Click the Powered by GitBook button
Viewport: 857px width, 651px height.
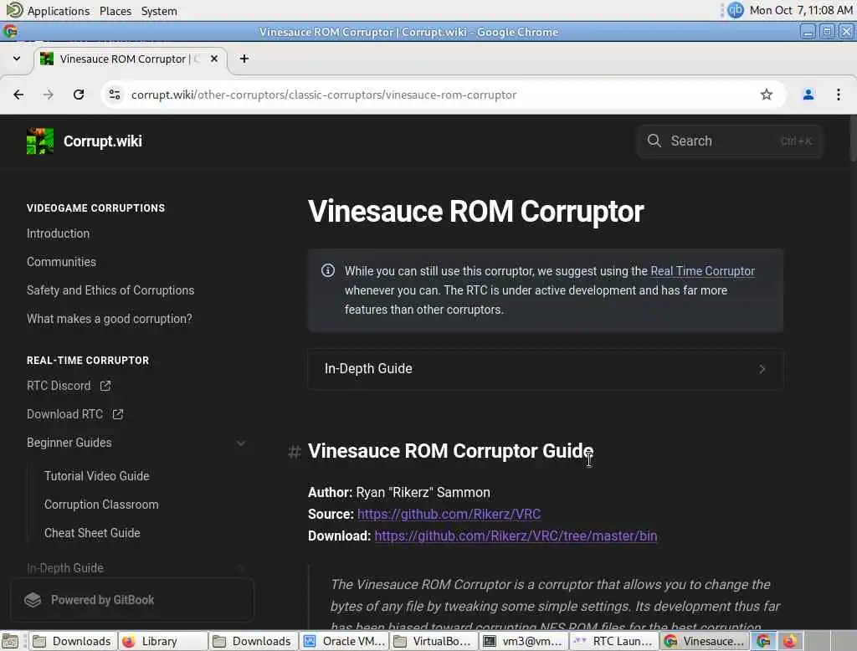[x=131, y=600]
